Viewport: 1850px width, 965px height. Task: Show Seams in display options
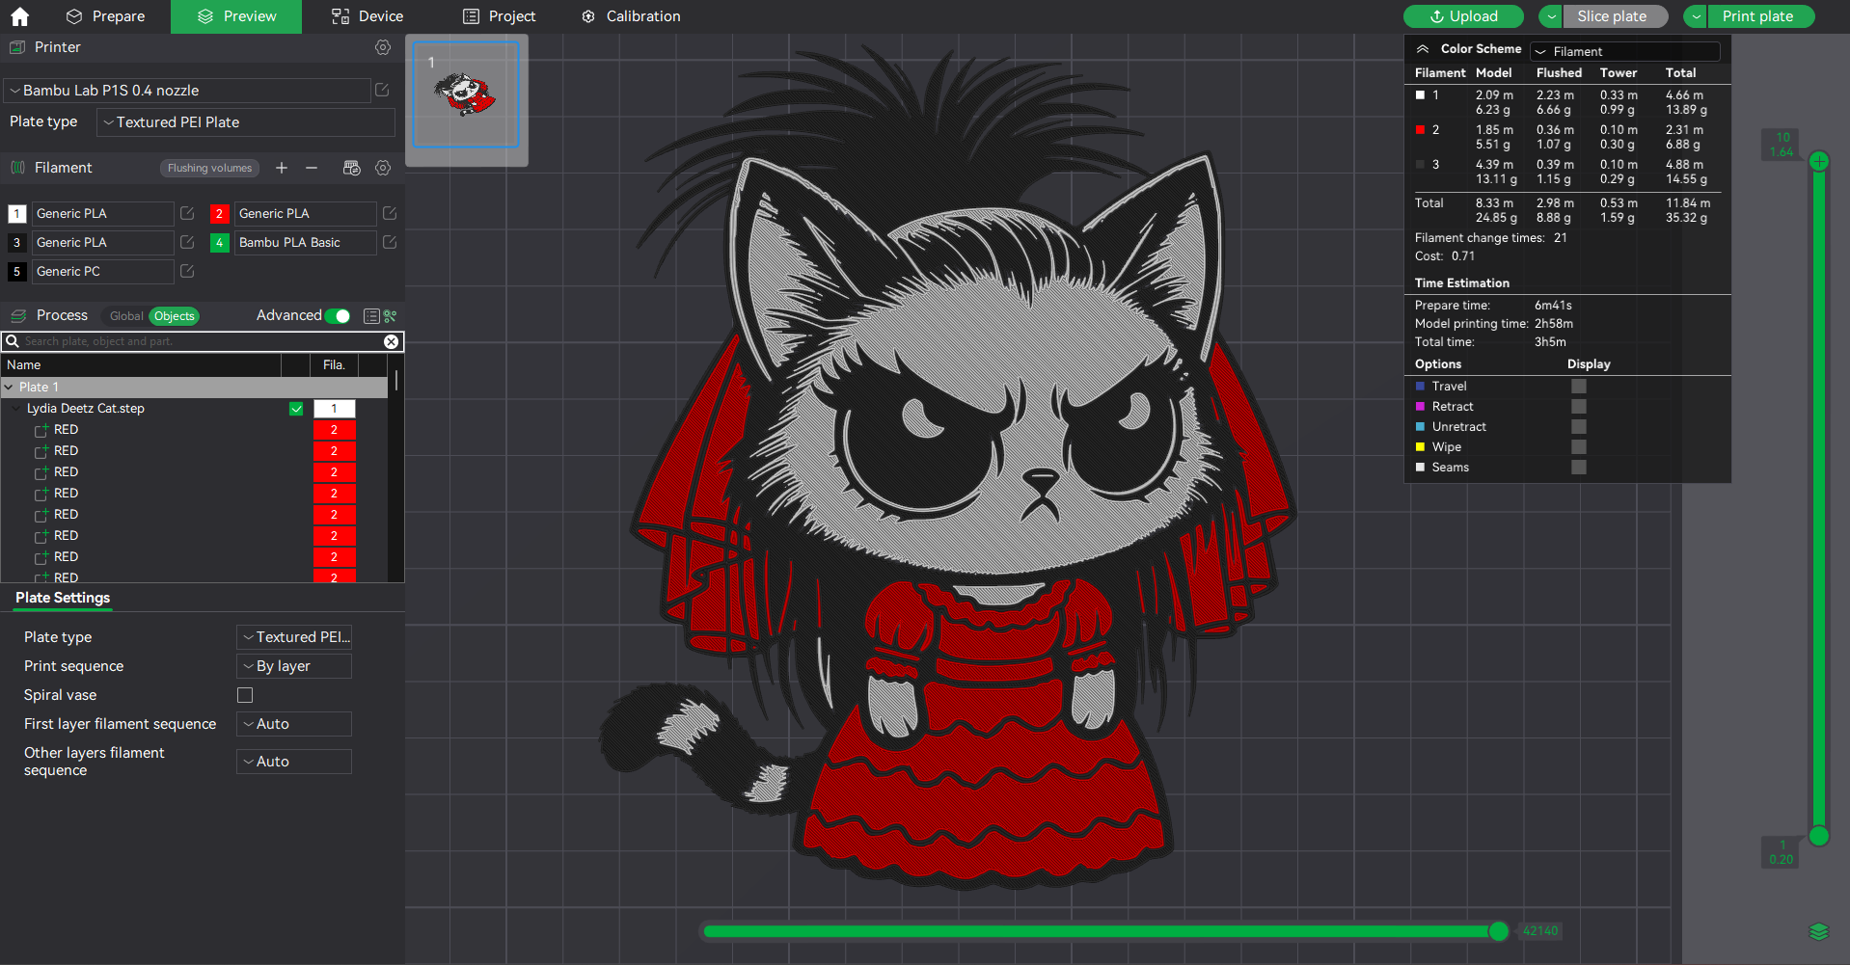[x=1579, y=467]
